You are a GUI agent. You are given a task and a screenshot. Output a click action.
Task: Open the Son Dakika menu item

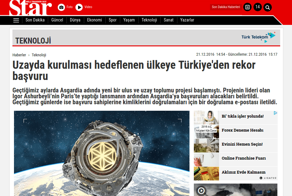tap(35, 20)
